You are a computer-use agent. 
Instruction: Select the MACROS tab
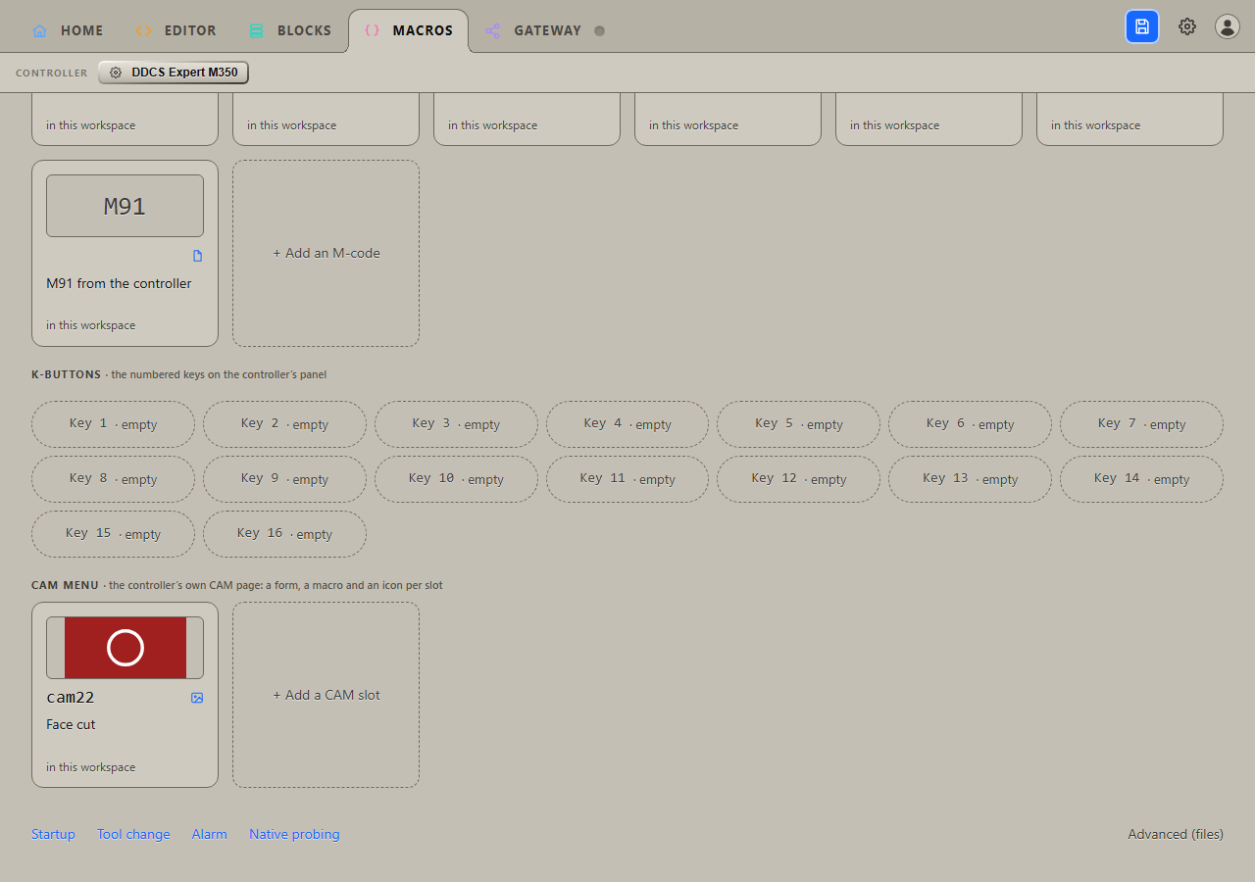408,30
